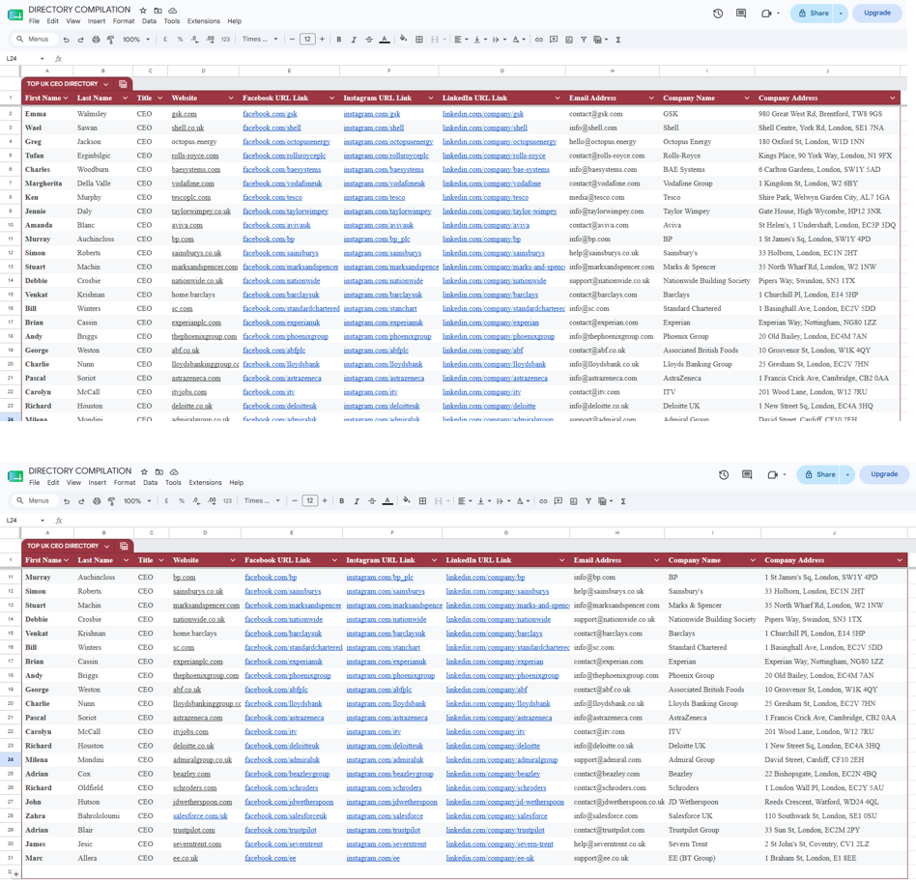Image resolution: width=916 pixels, height=880 pixels.
Task: Insert link icon in top window toolbar
Action: point(538,40)
